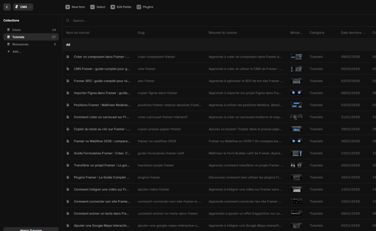Click document icon of Positions Framer row
The width and height of the screenshot is (376, 231).
pyautogui.click(x=68, y=105)
